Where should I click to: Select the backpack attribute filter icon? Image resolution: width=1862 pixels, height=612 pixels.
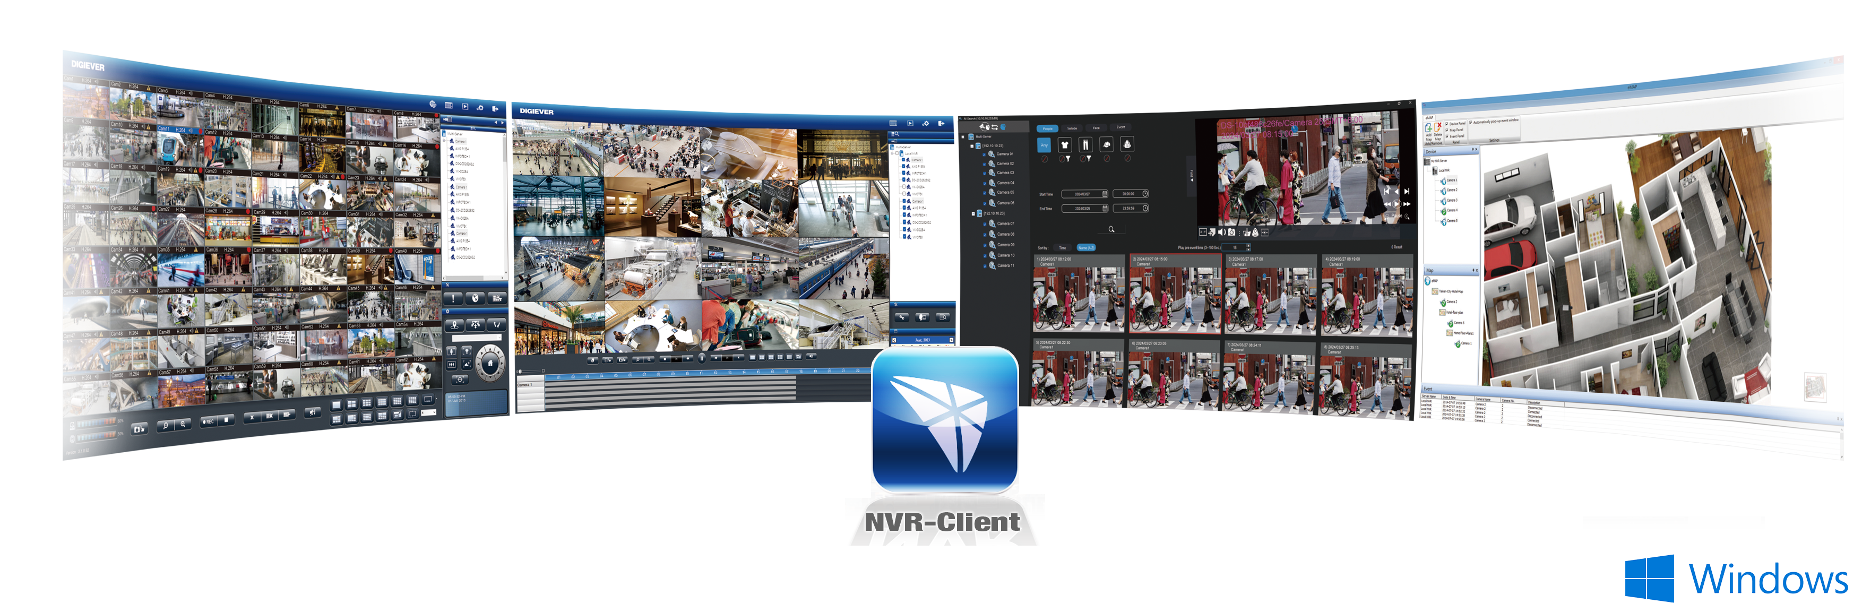[1127, 144]
